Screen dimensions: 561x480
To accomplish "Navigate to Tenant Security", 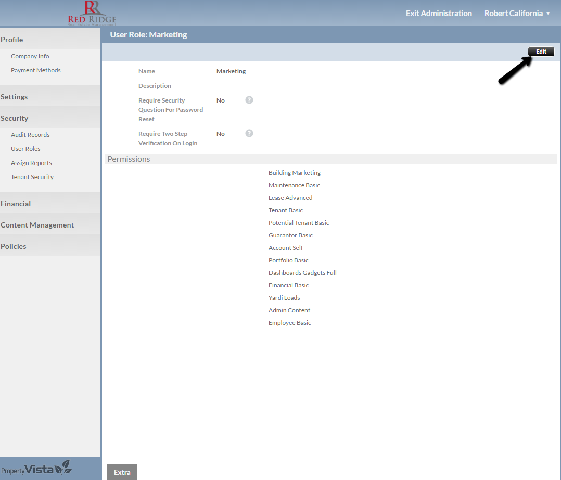I will click(32, 177).
